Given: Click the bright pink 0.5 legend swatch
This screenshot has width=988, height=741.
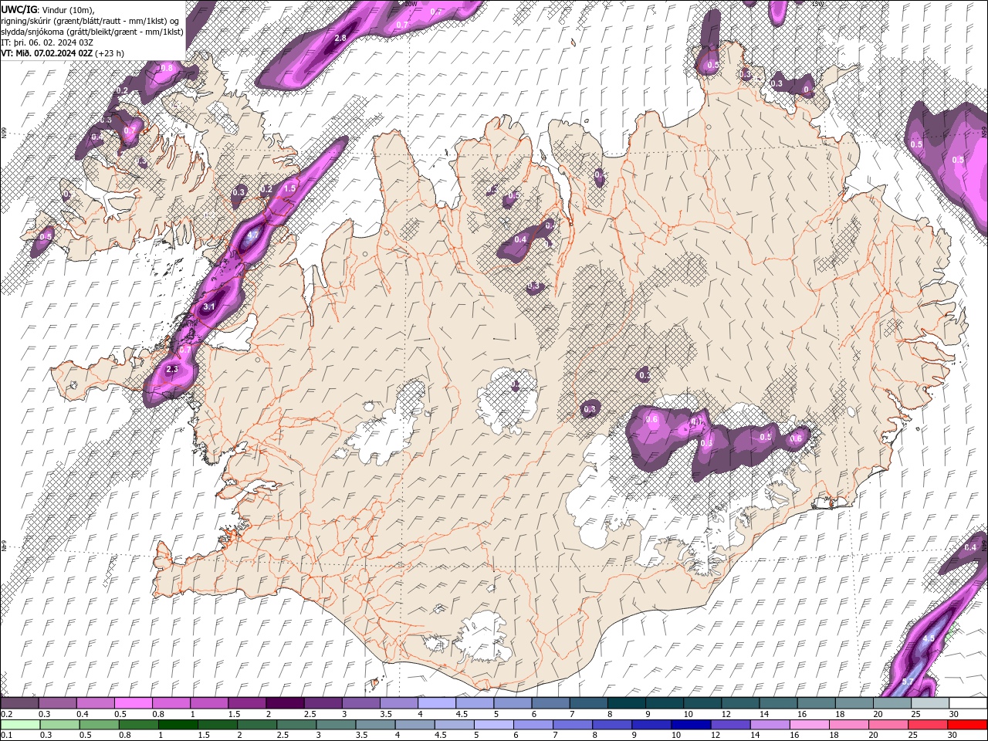Looking at the screenshot, I should tap(134, 703).
